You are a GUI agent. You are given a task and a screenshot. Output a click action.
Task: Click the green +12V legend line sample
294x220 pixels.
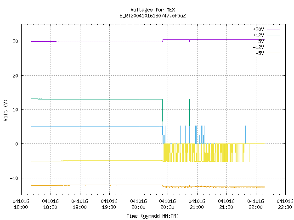coord(273,35)
